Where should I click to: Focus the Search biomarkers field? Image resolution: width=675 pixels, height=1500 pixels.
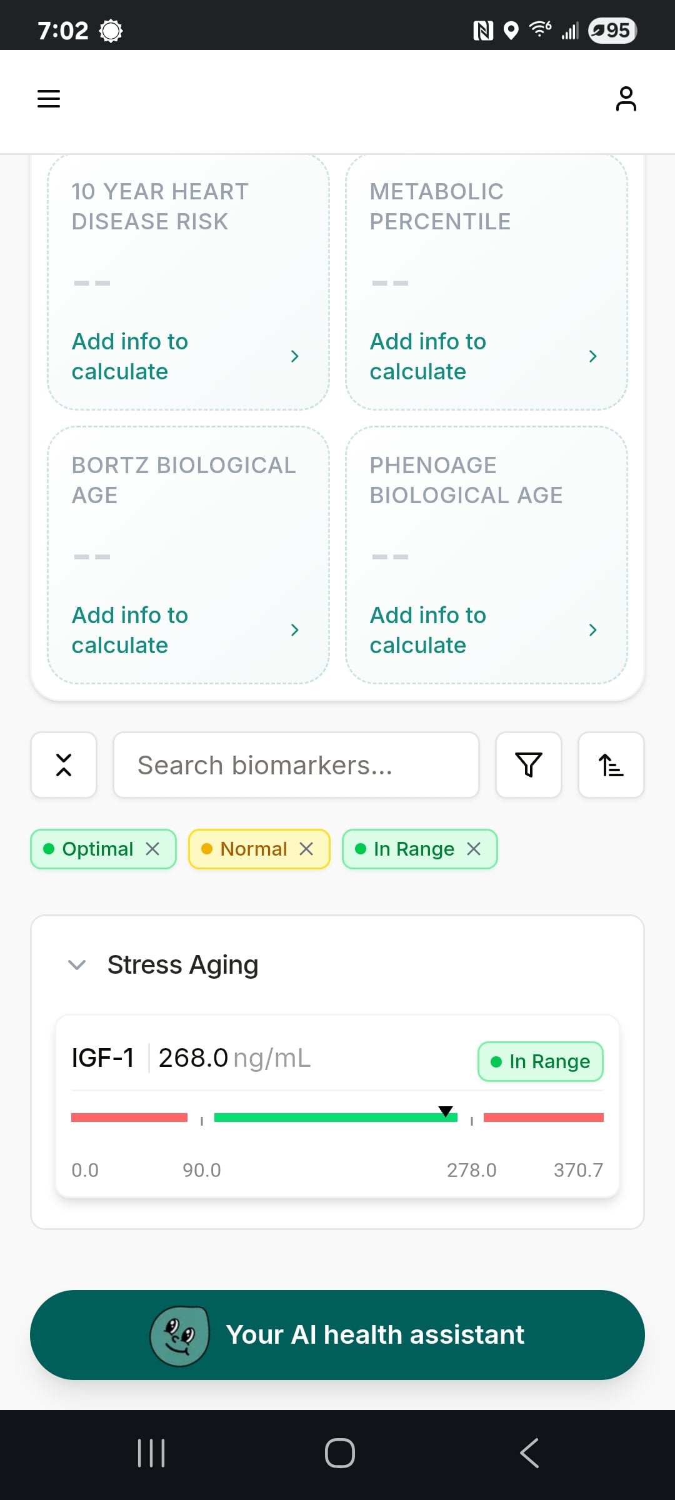296,765
